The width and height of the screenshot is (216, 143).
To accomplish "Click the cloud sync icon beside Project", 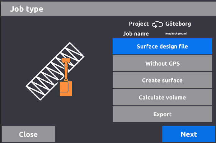I will [x=157, y=24].
